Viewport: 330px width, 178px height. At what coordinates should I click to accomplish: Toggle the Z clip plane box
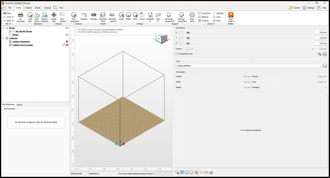pos(181,43)
